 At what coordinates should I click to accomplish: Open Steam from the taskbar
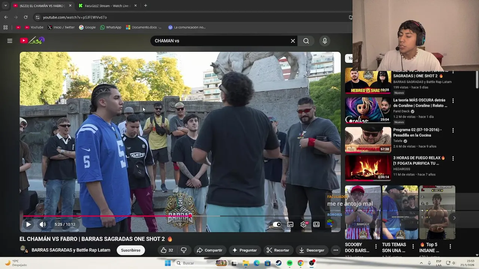[x=279, y=263]
